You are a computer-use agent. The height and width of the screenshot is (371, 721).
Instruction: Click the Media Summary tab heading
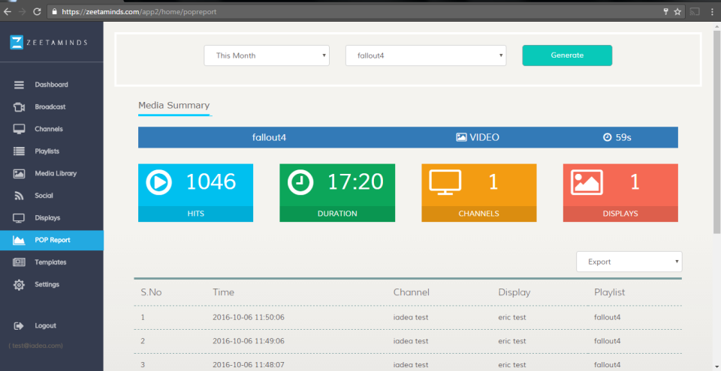tap(173, 106)
